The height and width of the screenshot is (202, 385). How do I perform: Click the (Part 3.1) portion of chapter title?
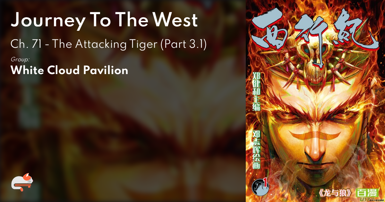point(185,45)
